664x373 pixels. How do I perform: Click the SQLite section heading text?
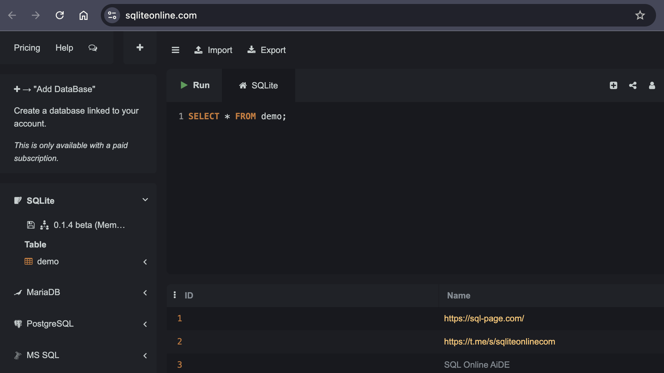pos(40,201)
